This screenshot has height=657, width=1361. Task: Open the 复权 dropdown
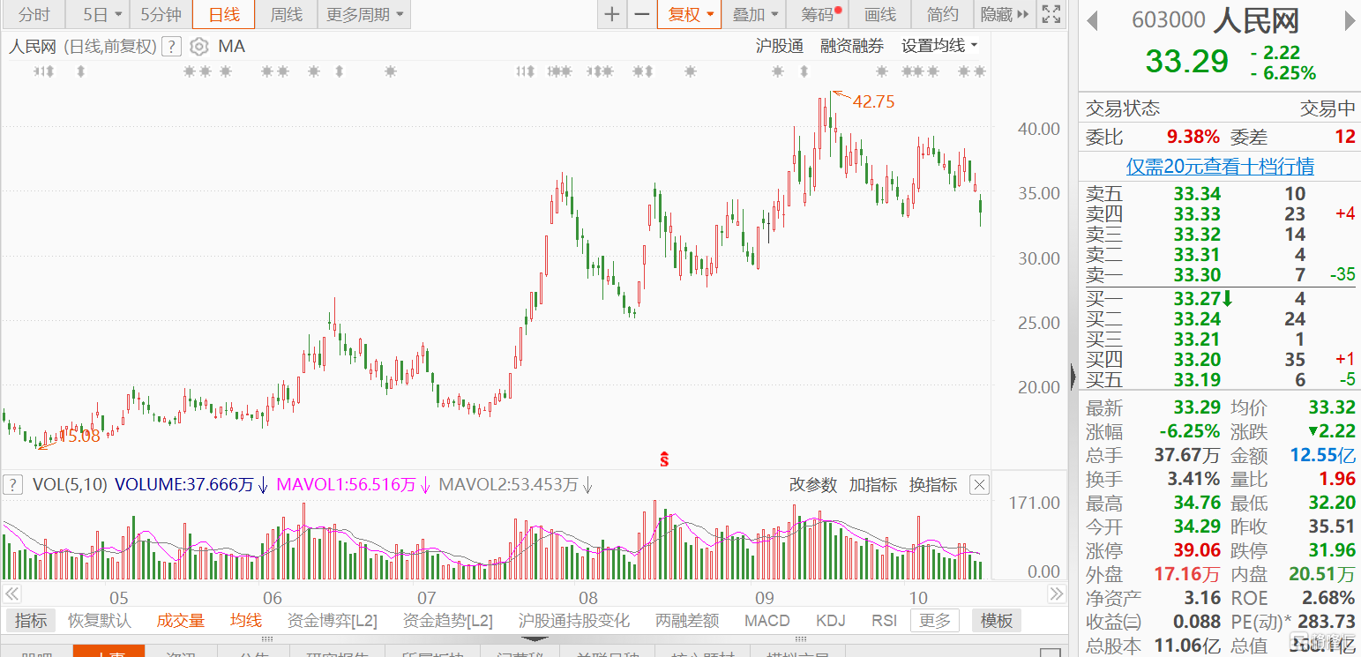690,14
